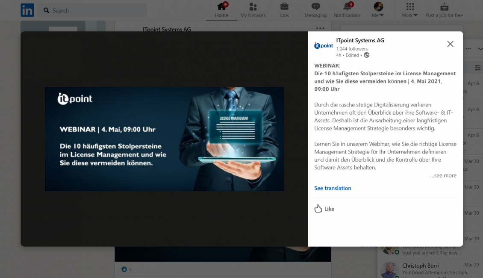Go to My Network
The width and height of the screenshot is (483, 278).
click(253, 10)
